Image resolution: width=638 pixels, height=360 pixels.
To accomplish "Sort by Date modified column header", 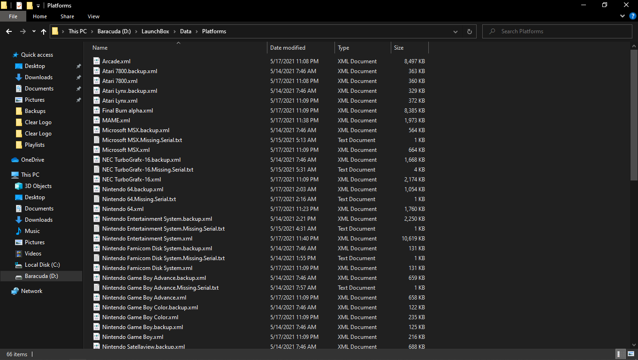I will tap(288, 48).
